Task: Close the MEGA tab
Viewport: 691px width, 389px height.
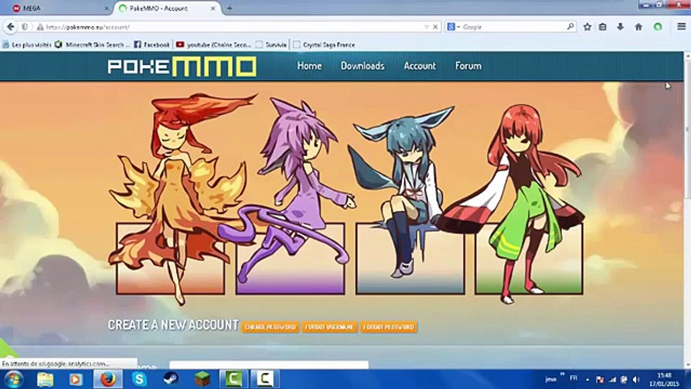Action: point(106,9)
